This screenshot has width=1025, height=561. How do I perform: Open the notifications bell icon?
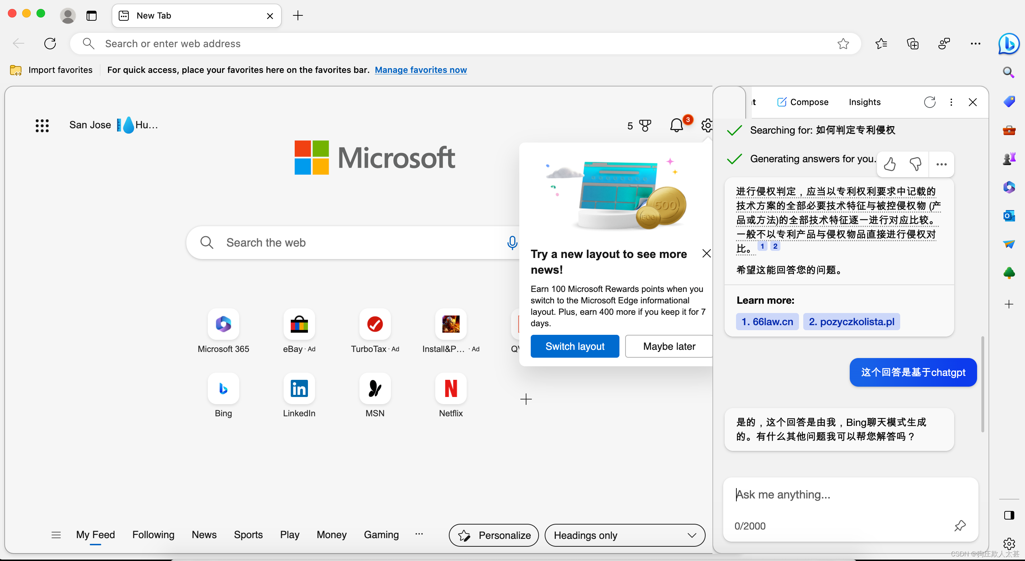coord(676,126)
